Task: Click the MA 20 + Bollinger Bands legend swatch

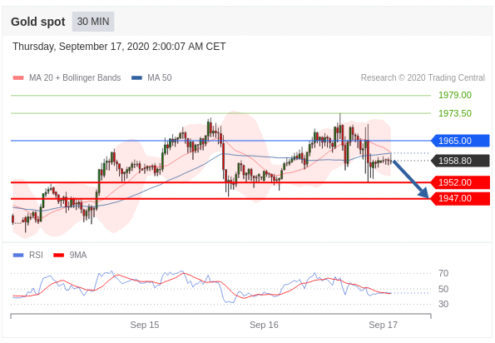Action: click(x=18, y=77)
